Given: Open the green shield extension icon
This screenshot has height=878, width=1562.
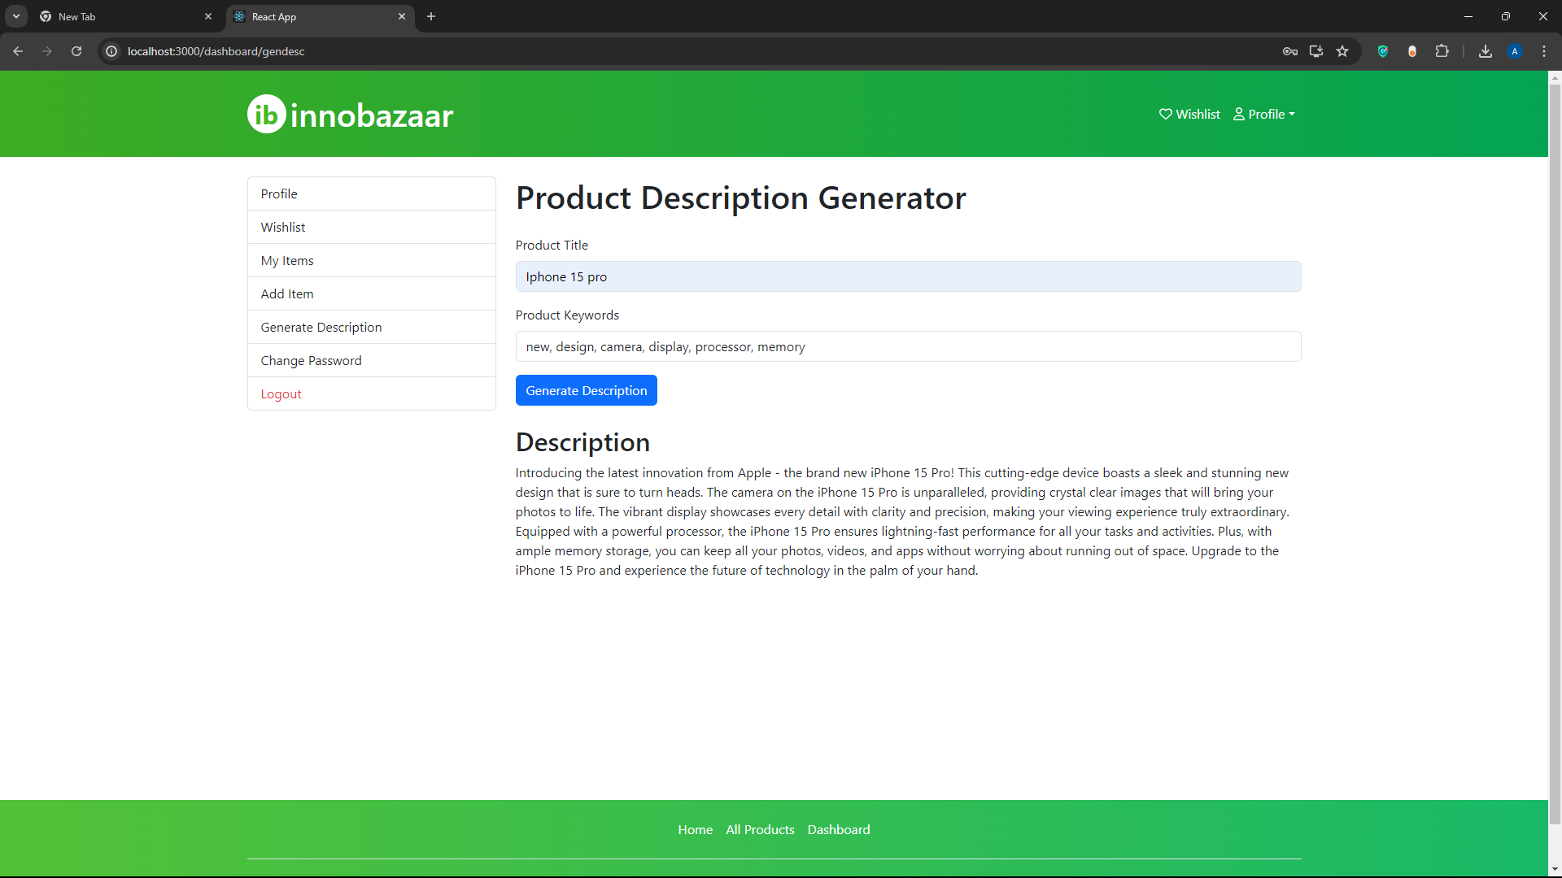Looking at the screenshot, I should pos(1383,51).
